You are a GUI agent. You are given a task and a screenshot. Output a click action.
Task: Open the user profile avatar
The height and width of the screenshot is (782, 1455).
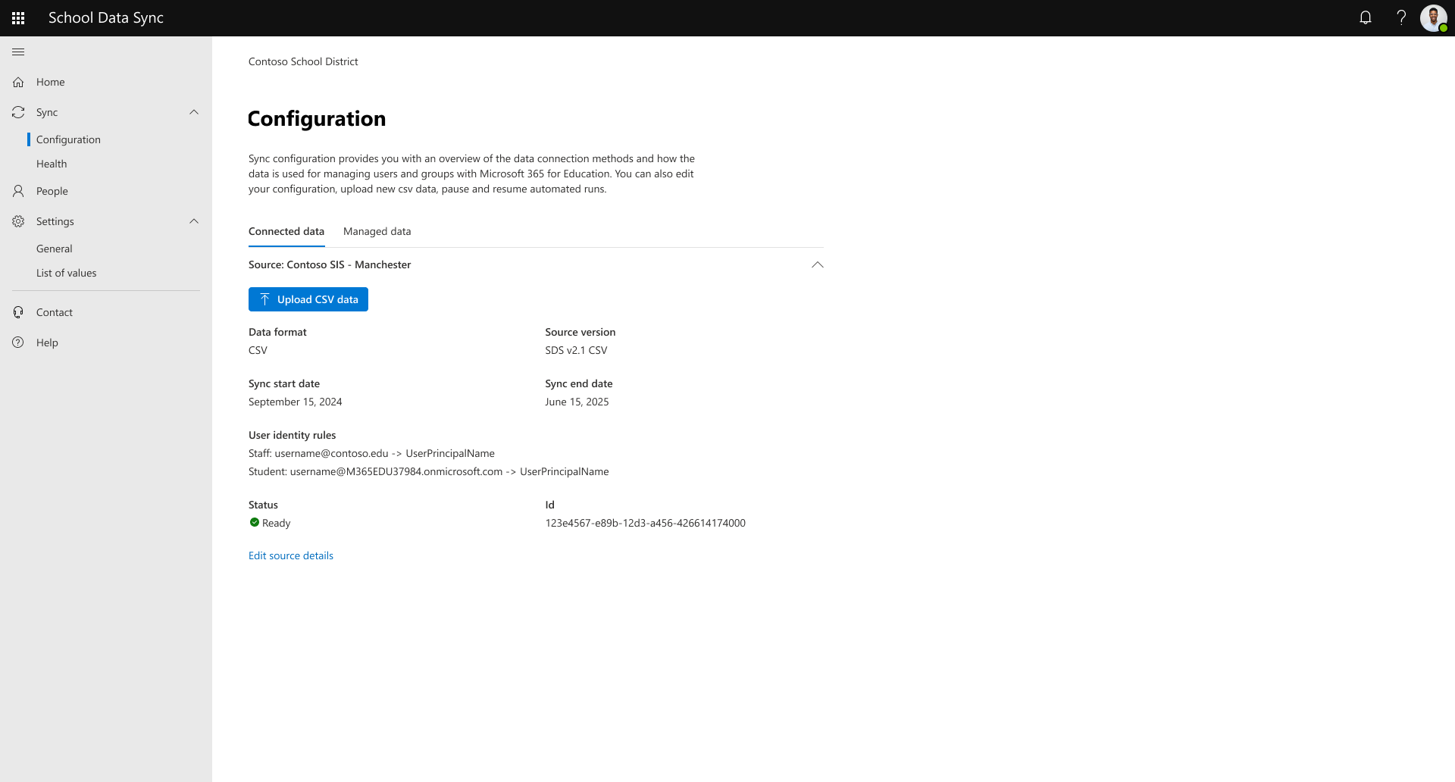click(1434, 18)
